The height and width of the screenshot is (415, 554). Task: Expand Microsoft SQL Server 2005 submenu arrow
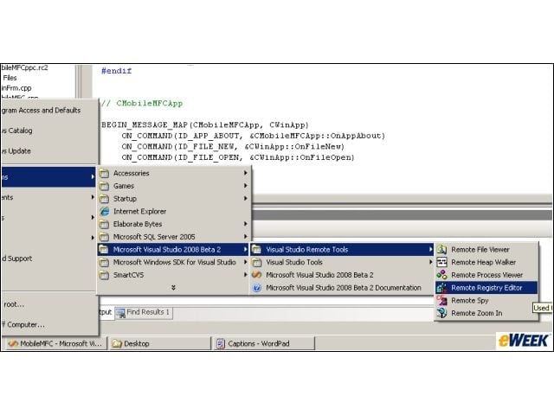pyautogui.click(x=245, y=236)
